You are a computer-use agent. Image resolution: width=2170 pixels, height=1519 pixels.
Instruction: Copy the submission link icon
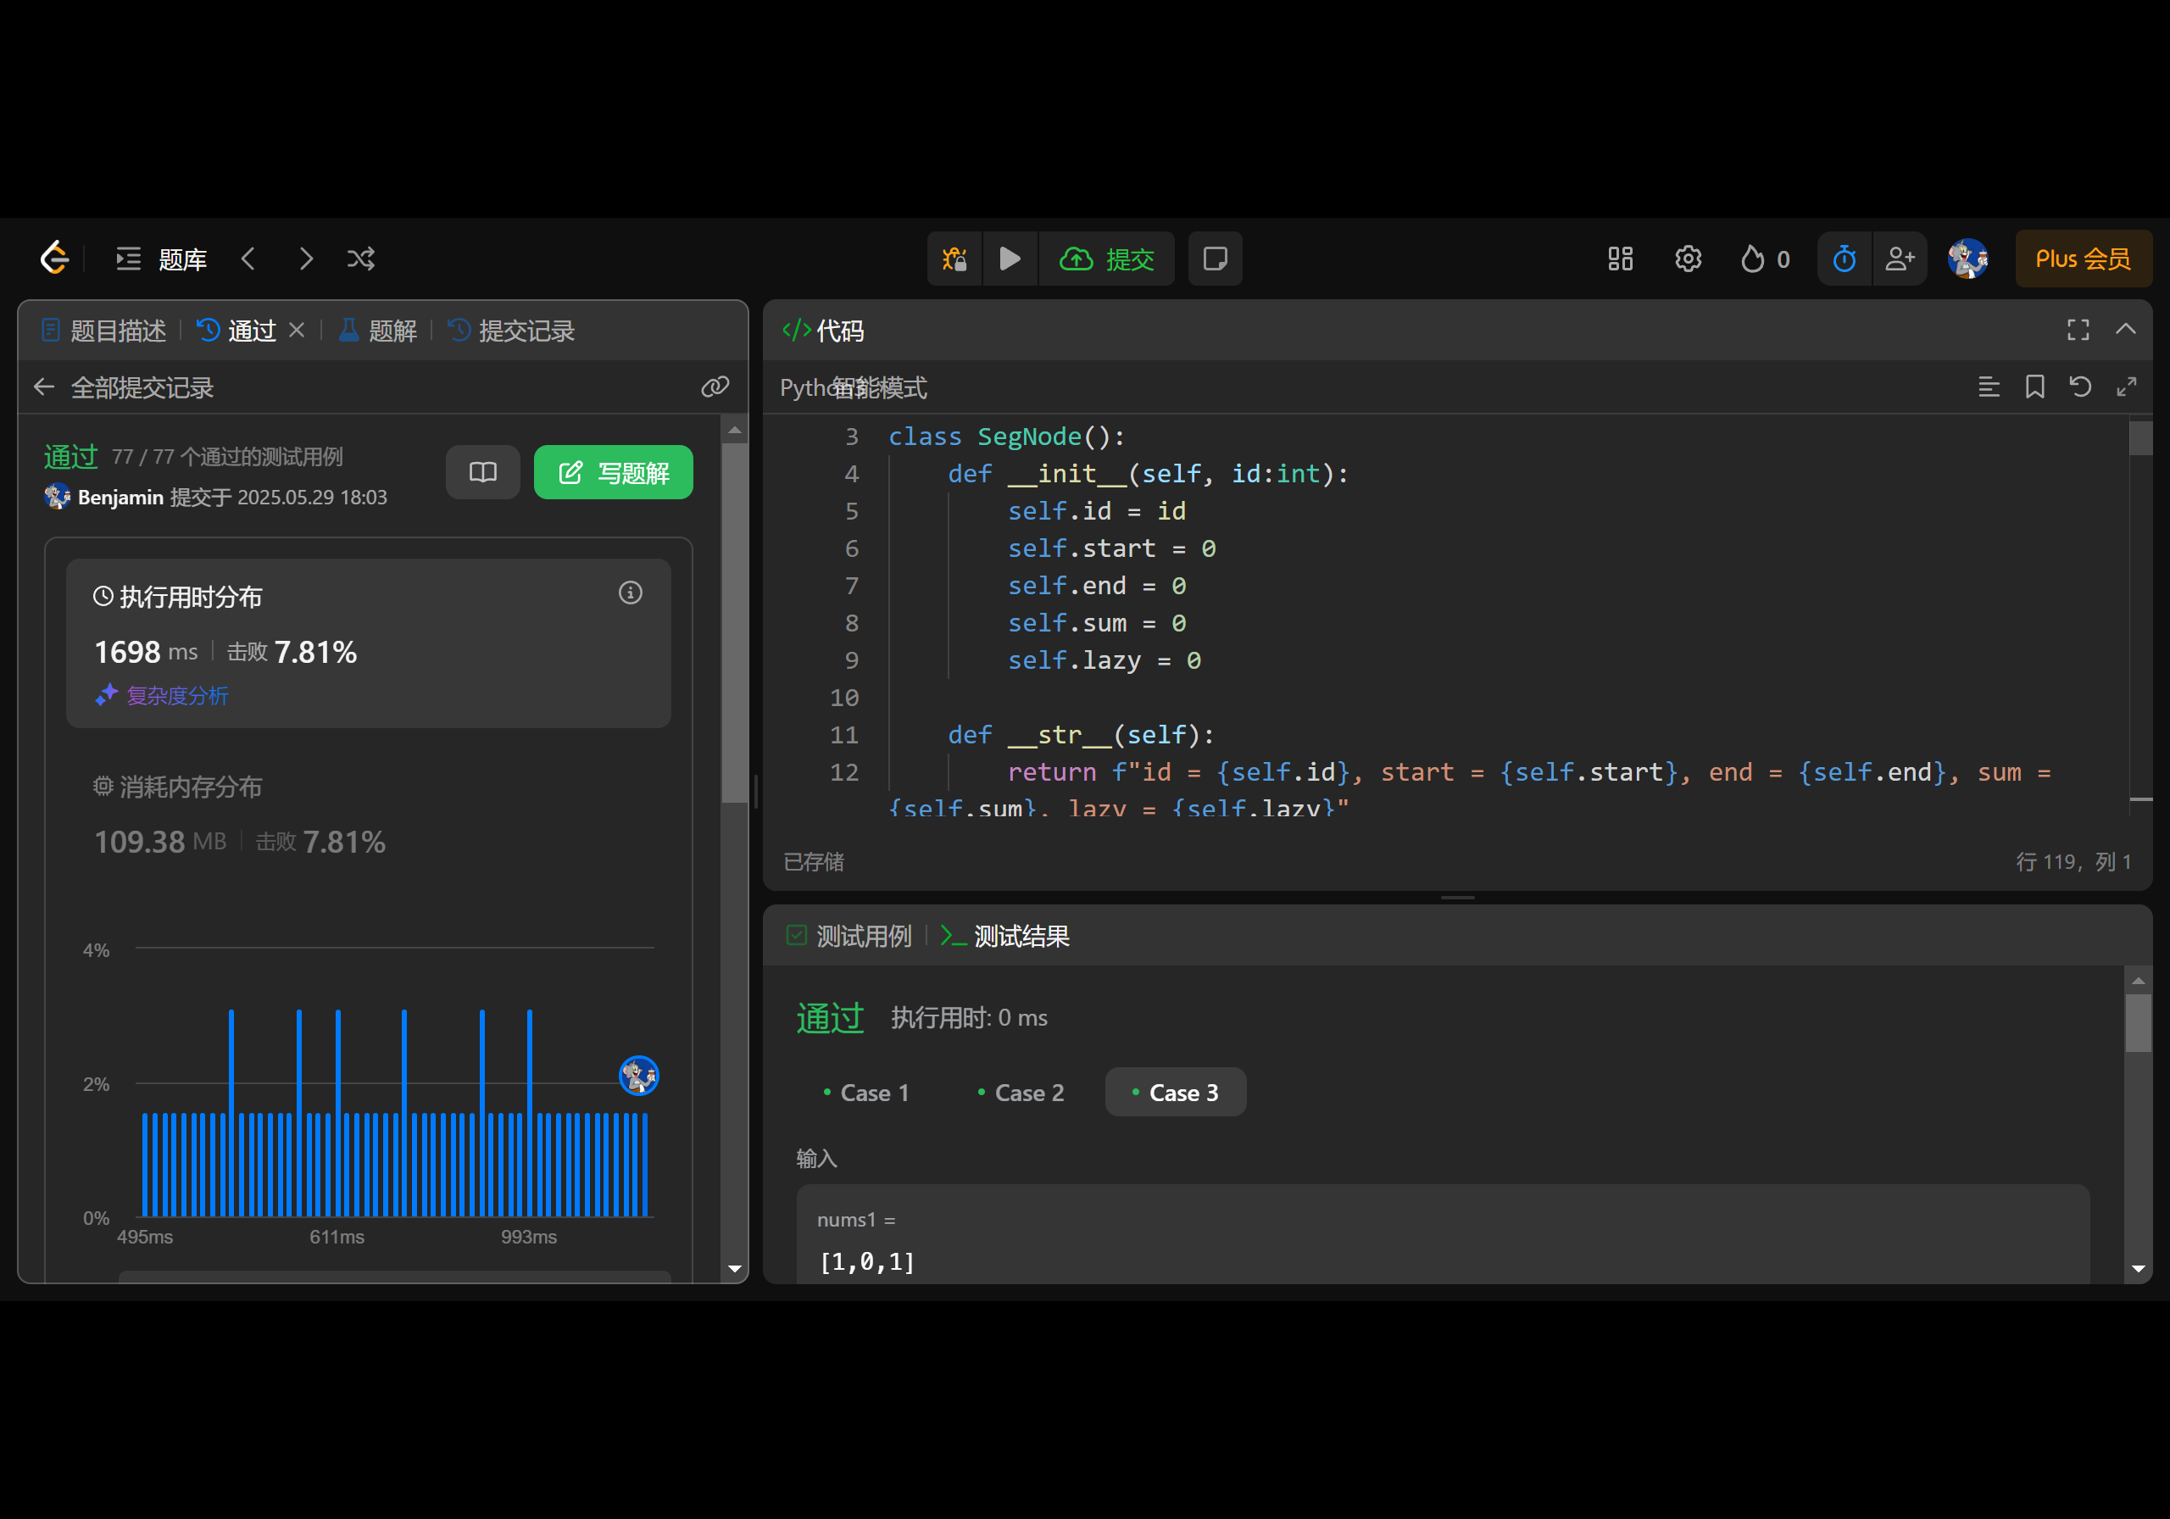[x=715, y=387]
